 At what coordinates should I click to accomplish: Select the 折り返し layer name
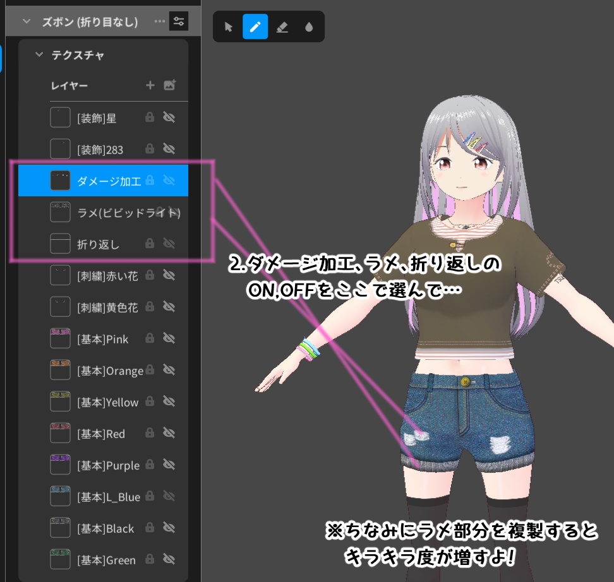[x=99, y=245]
